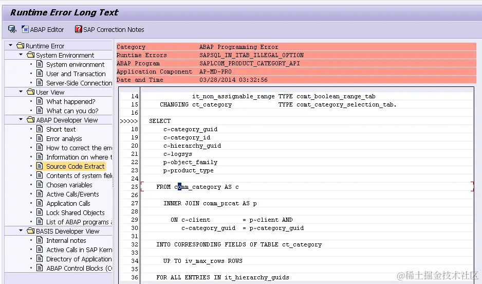Collapse the User View folder
482x284 pixels.
[x=21, y=92]
